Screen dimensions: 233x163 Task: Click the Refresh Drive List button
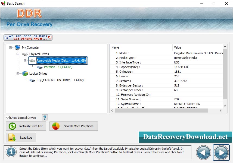26,126
